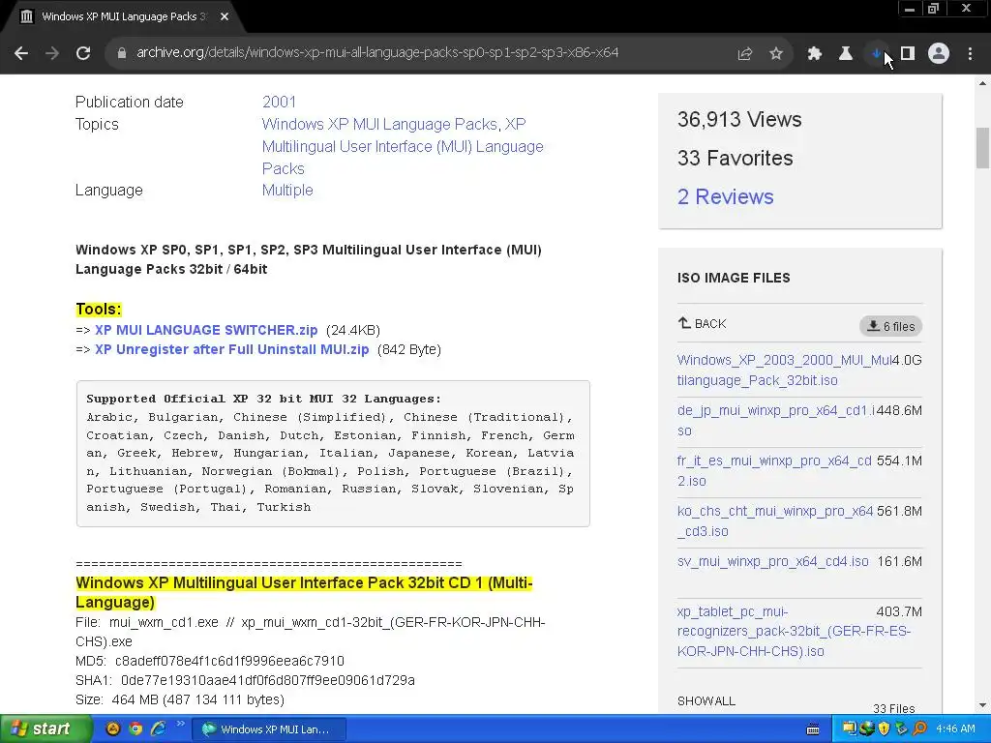Jump to 2 Reviews

[x=725, y=196]
